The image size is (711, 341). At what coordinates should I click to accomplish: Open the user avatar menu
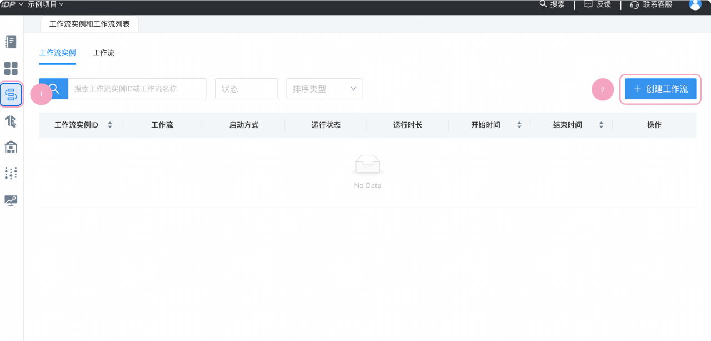pyautogui.click(x=695, y=5)
